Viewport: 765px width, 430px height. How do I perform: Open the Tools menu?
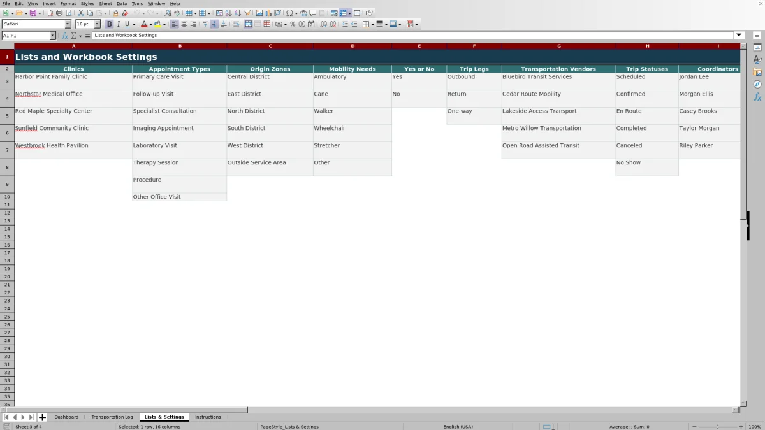137,3
